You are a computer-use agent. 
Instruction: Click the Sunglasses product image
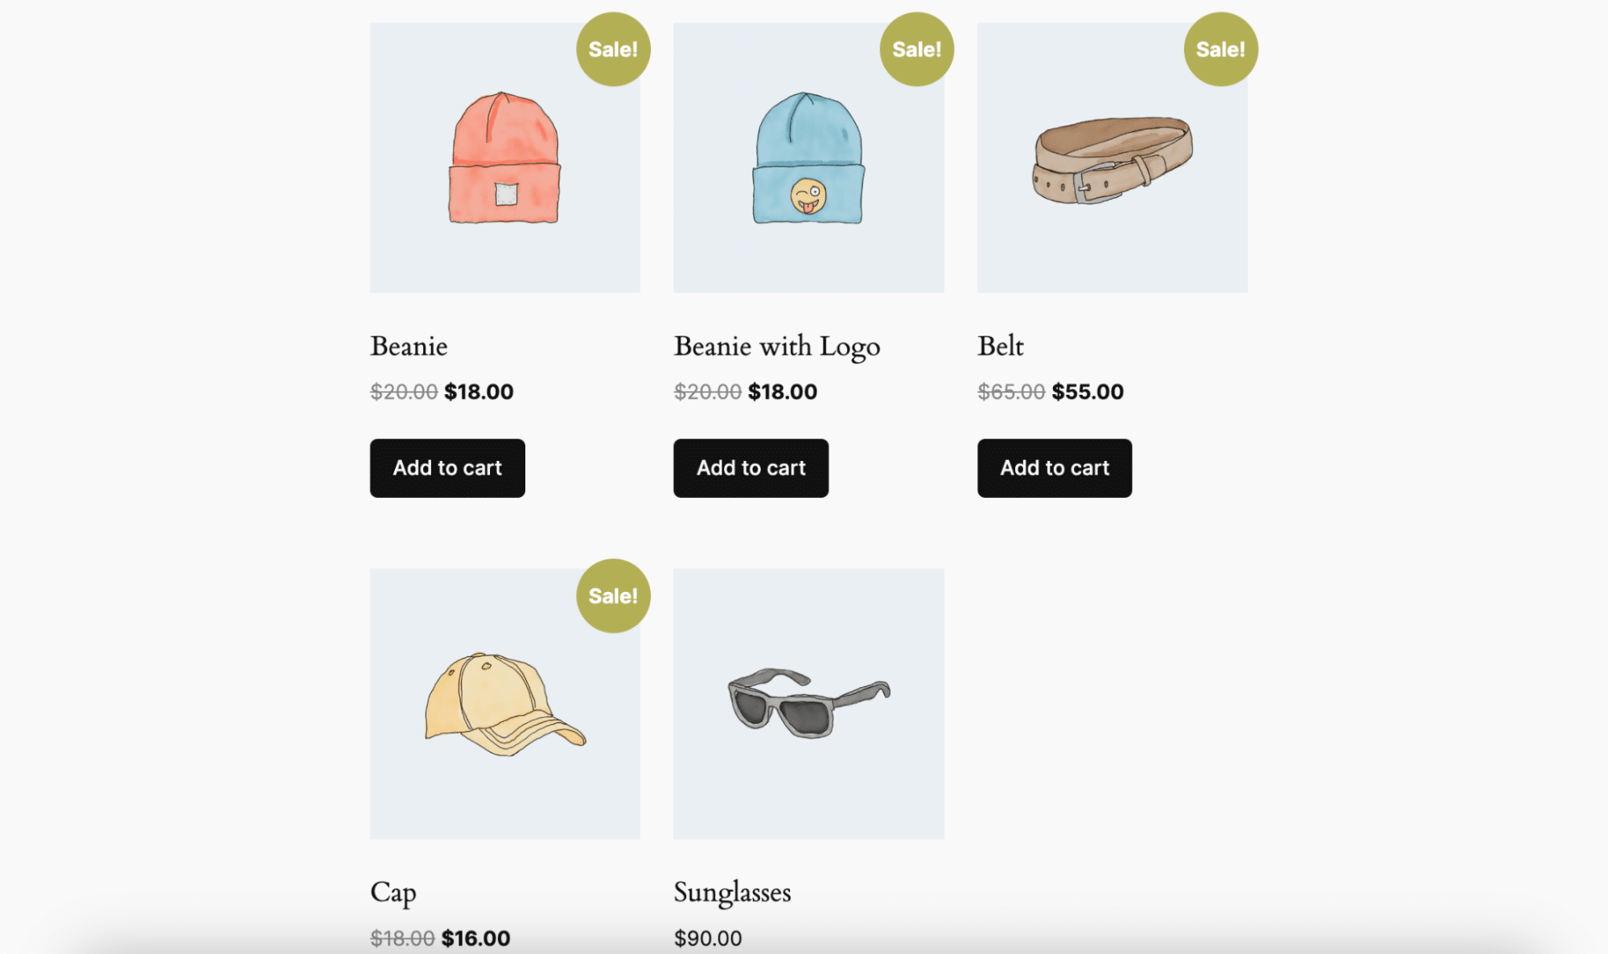(808, 704)
